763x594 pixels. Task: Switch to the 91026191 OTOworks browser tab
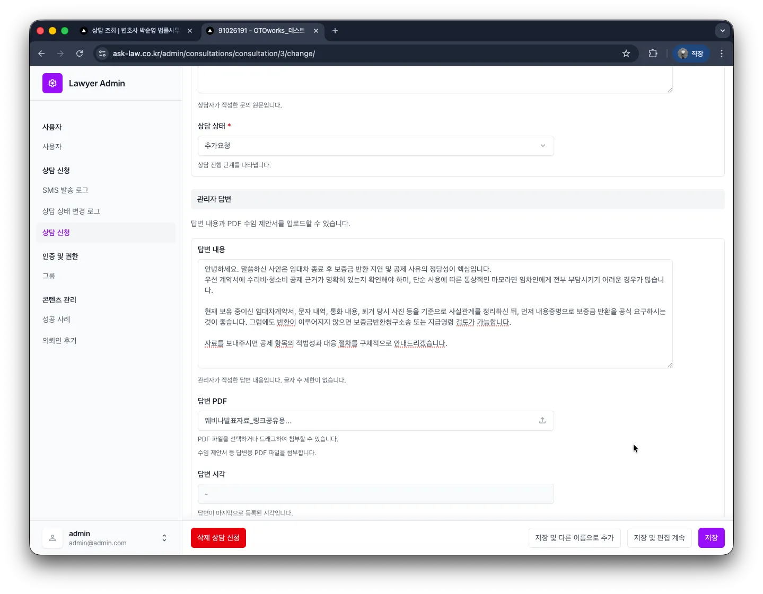pyautogui.click(x=260, y=31)
